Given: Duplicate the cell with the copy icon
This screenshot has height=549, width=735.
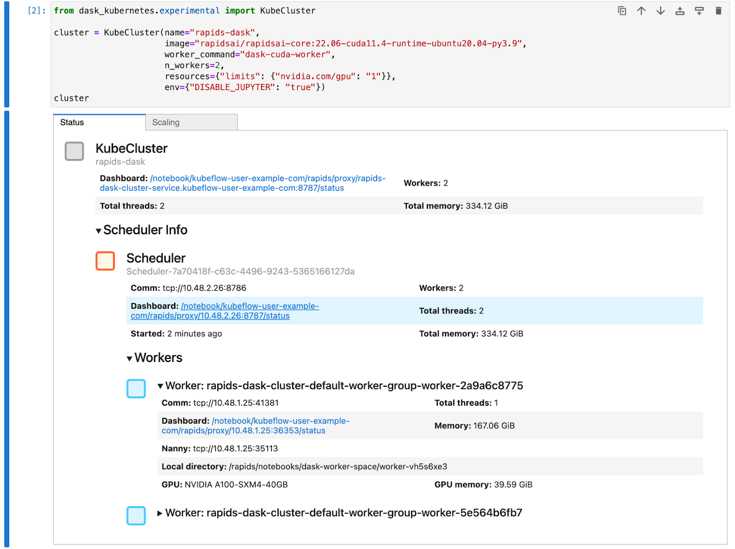Looking at the screenshot, I should tap(622, 11).
